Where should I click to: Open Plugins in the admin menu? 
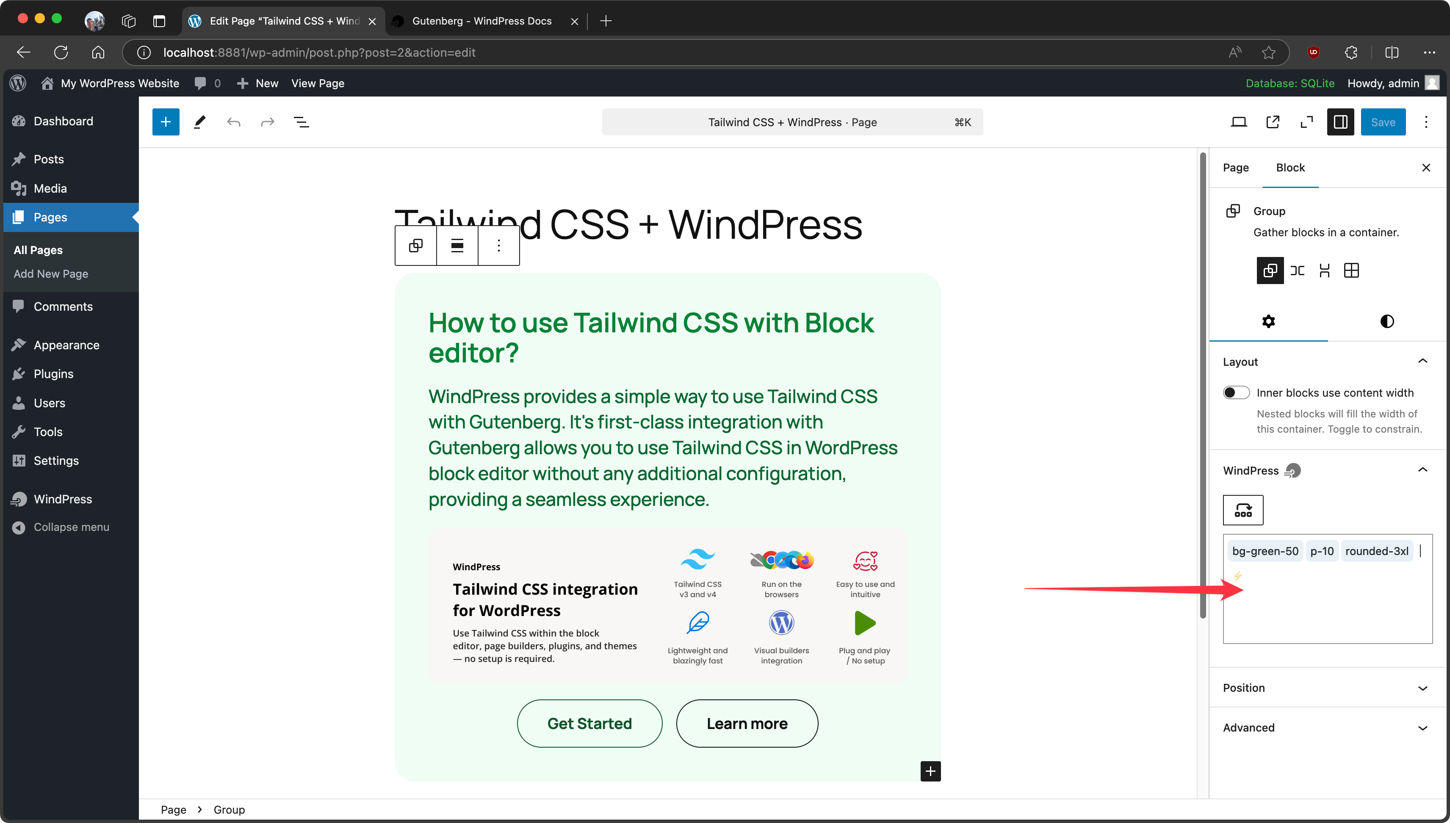pos(54,374)
